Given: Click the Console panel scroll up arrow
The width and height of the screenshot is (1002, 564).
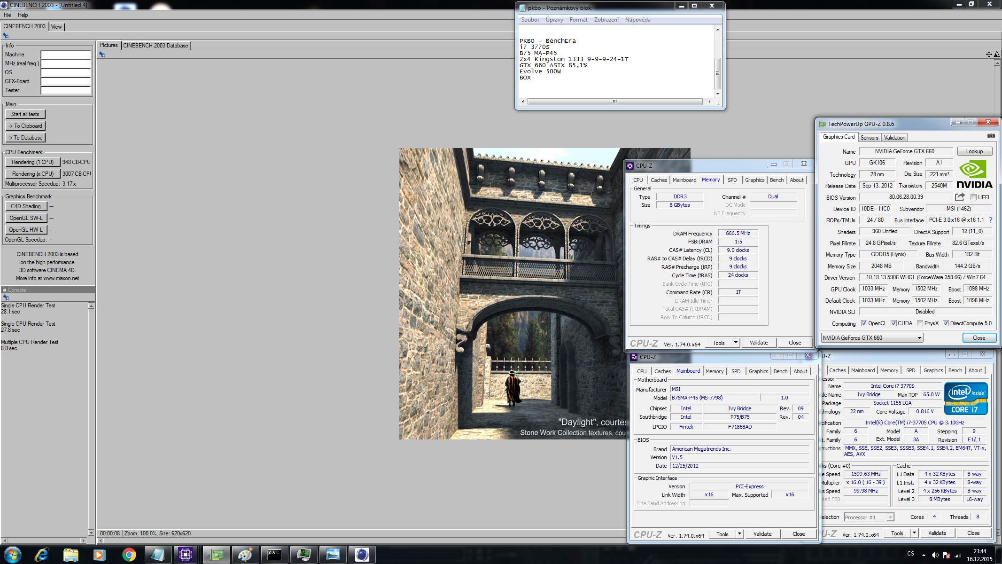Looking at the screenshot, I should pos(91,306).
